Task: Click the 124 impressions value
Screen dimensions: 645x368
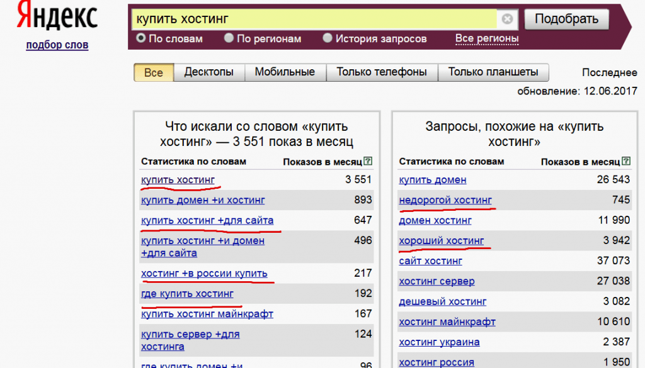Action: coord(363,334)
